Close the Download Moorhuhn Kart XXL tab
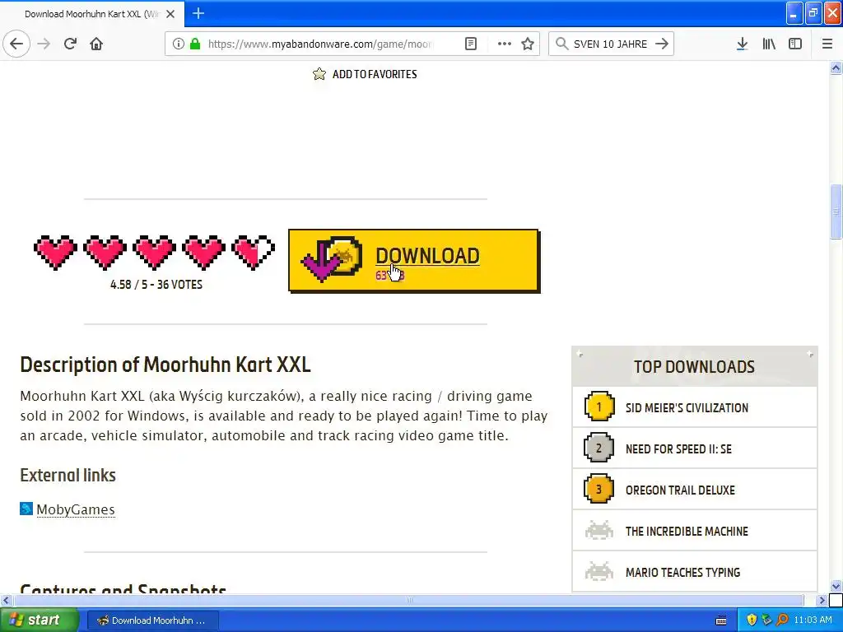This screenshot has width=843, height=632. pos(170,14)
